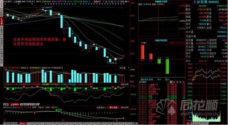Click 设置 in the bottom indicator bar

[x=6, y=123]
